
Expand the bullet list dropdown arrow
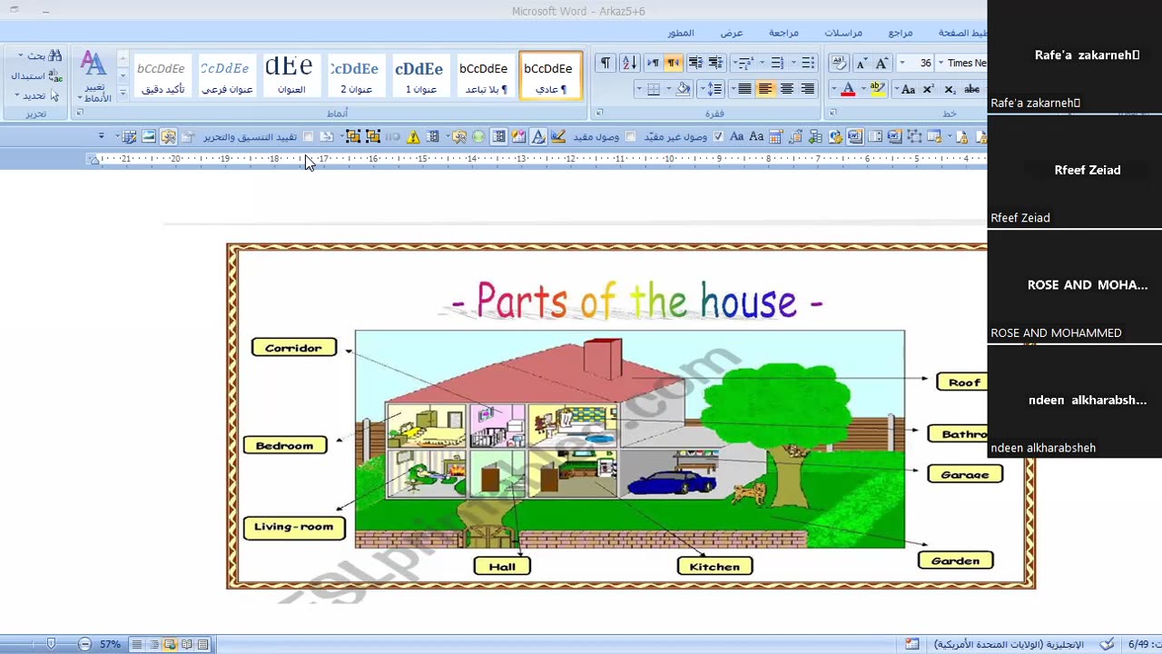793,63
